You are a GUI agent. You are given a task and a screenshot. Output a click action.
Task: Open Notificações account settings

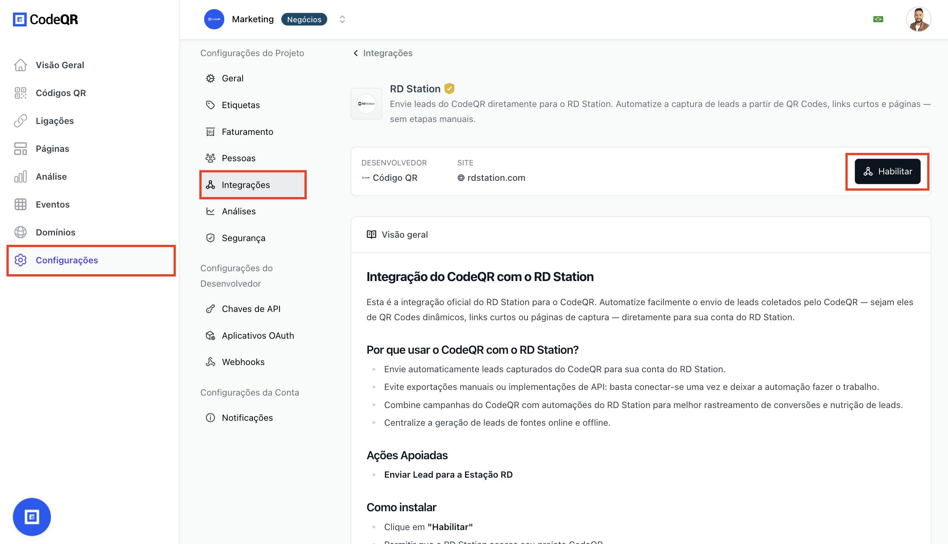(247, 418)
